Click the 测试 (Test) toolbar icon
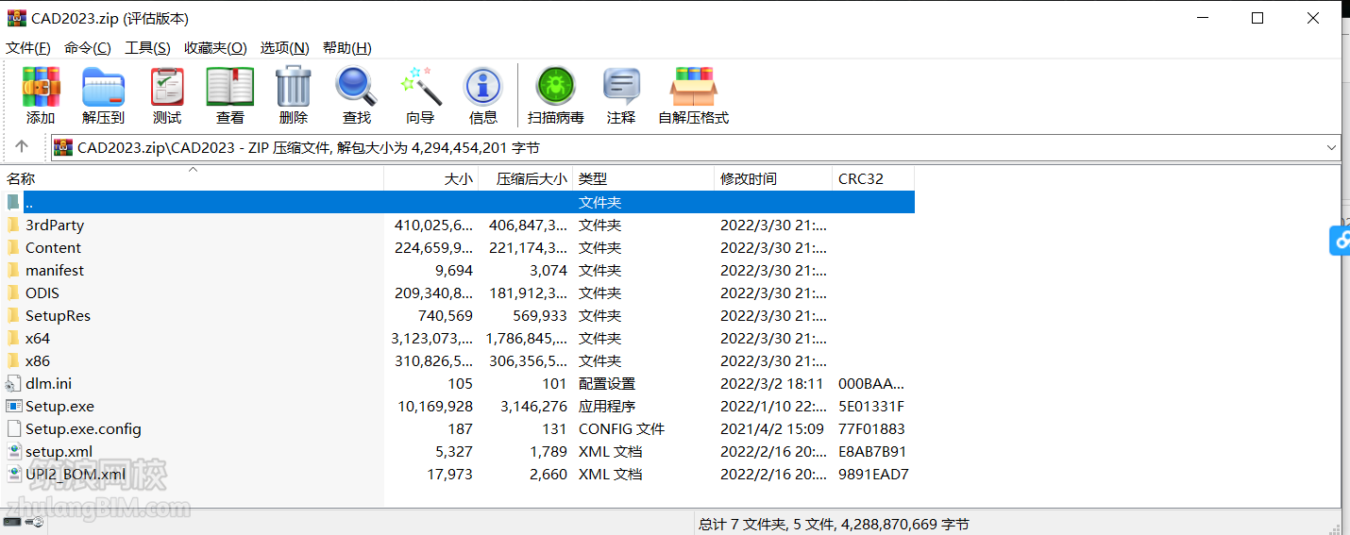The image size is (1350, 535). click(167, 87)
